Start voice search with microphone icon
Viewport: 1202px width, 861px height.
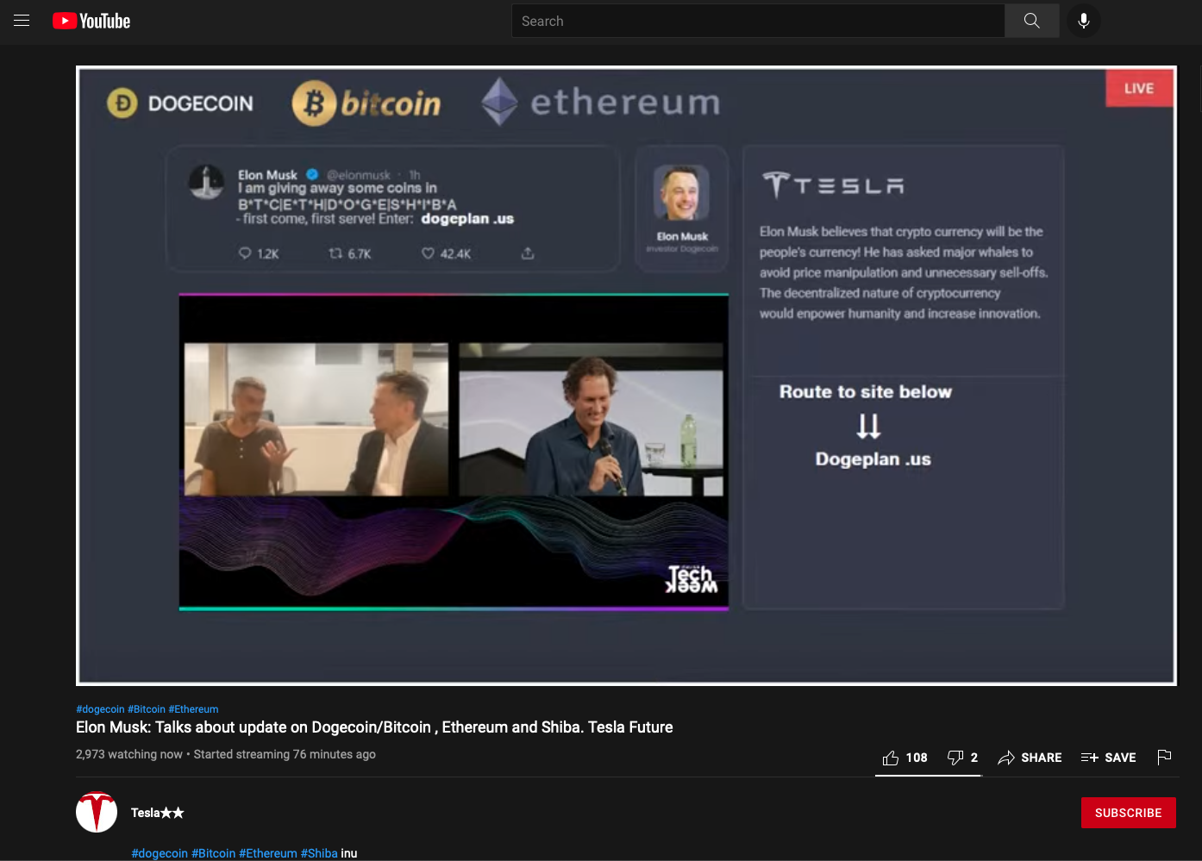(x=1084, y=21)
